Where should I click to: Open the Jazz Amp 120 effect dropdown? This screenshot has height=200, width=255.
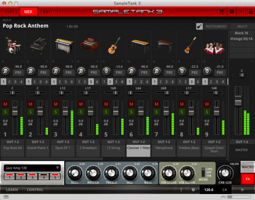pyautogui.click(x=32, y=168)
